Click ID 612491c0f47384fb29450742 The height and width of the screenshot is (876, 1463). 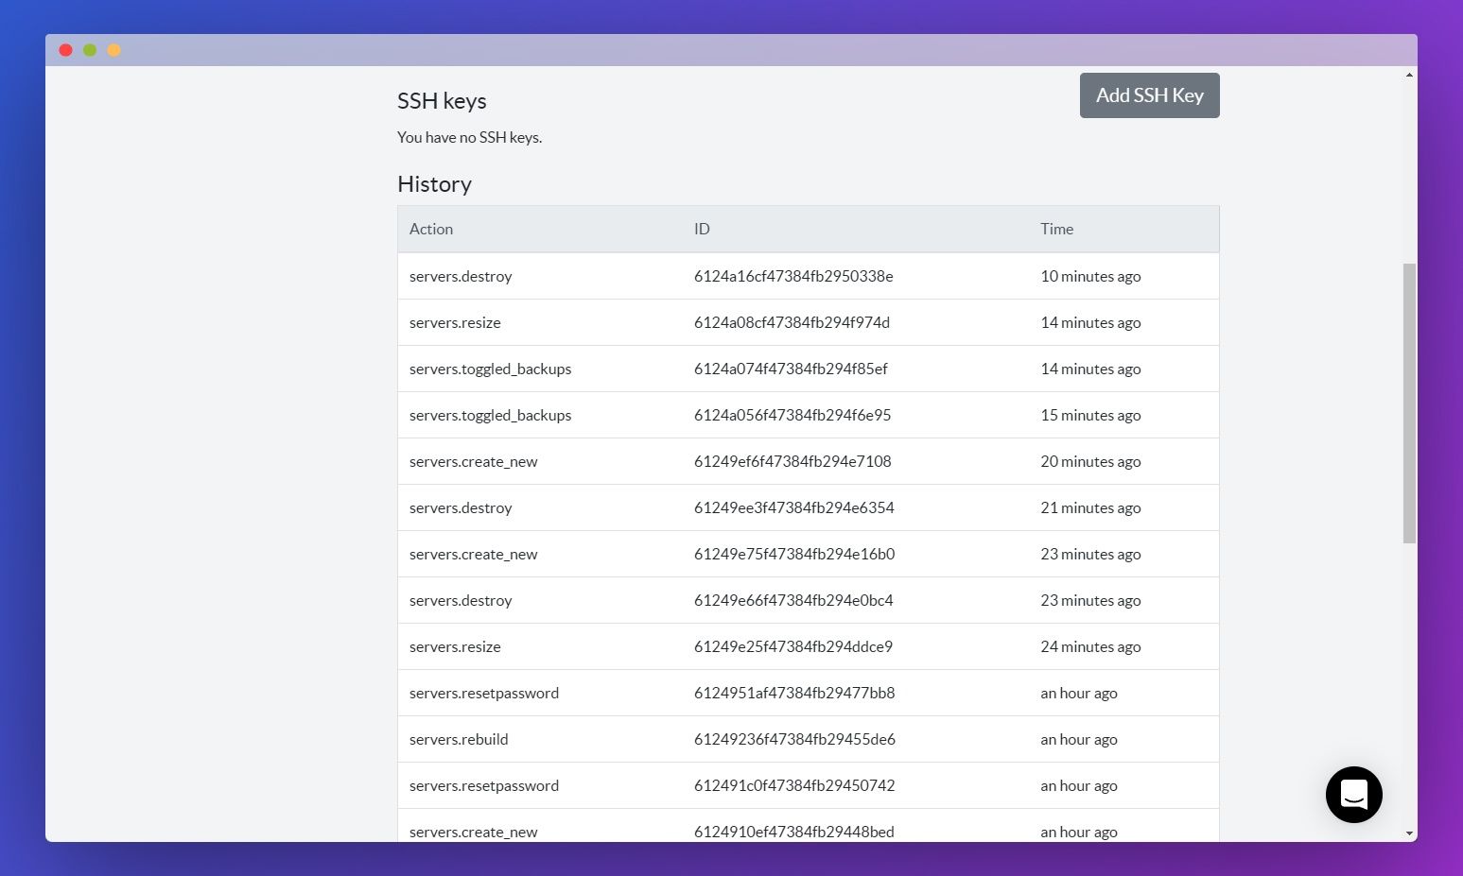click(x=794, y=785)
